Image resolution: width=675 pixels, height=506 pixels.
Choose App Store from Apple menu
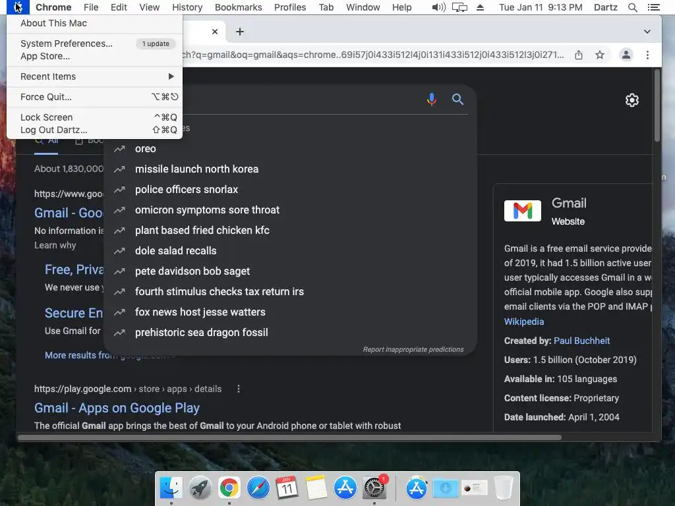[94, 56]
